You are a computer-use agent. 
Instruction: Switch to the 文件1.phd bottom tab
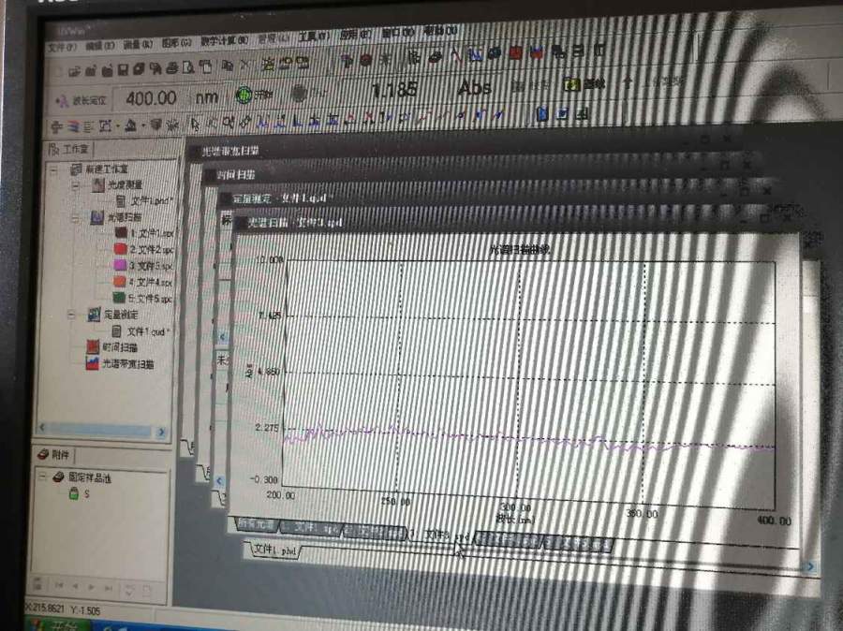tap(274, 551)
